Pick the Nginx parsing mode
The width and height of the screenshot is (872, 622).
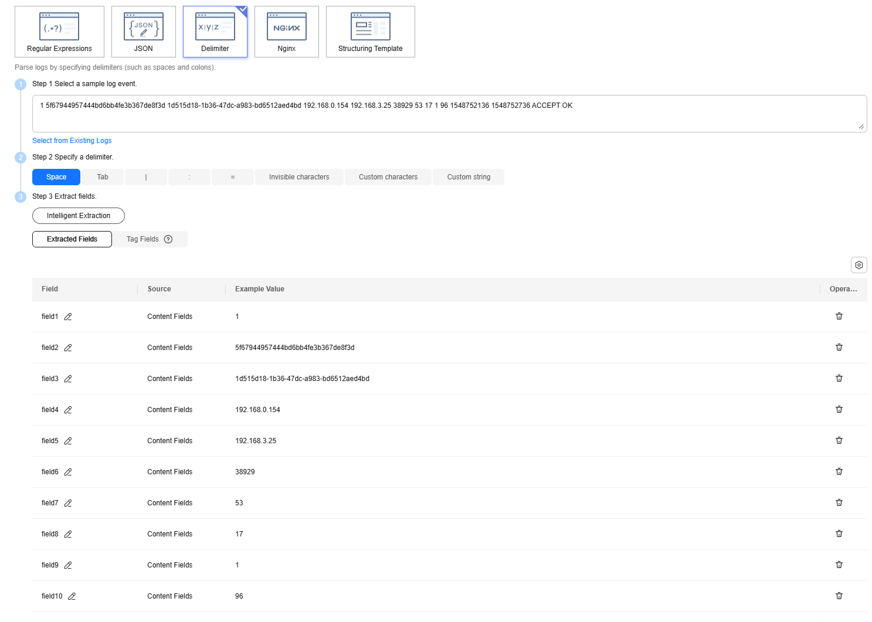286,32
